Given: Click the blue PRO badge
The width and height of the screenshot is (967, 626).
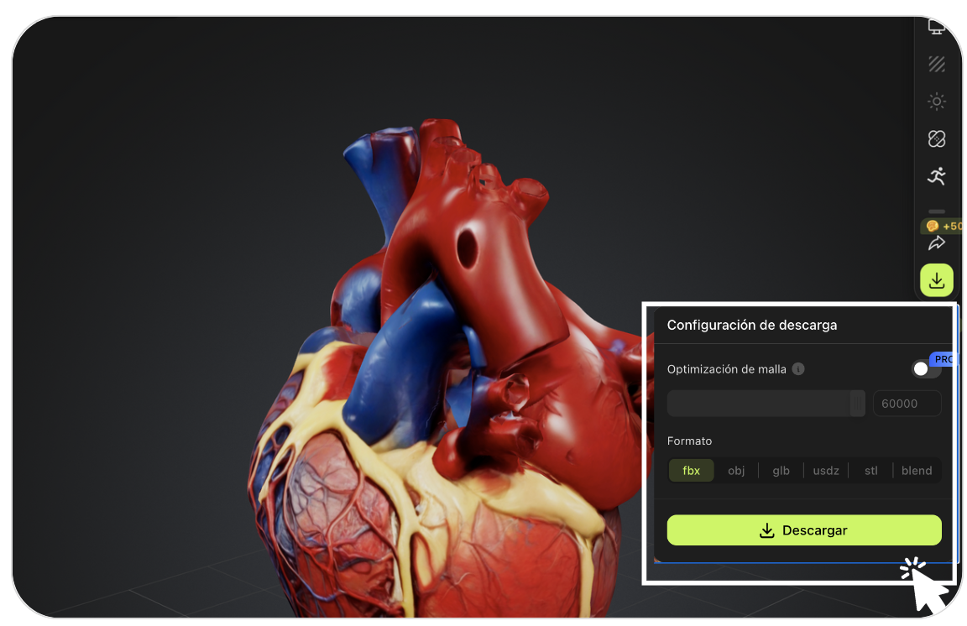Looking at the screenshot, I should (943, 359).
